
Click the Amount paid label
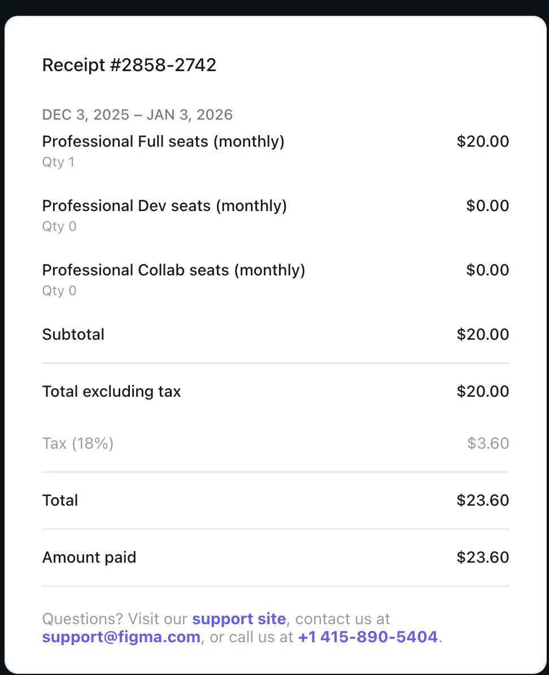pos(89,558)
